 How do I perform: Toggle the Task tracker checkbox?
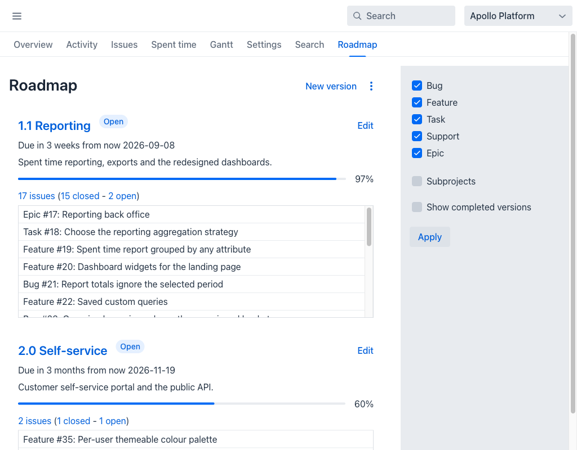tap(417, 119)
